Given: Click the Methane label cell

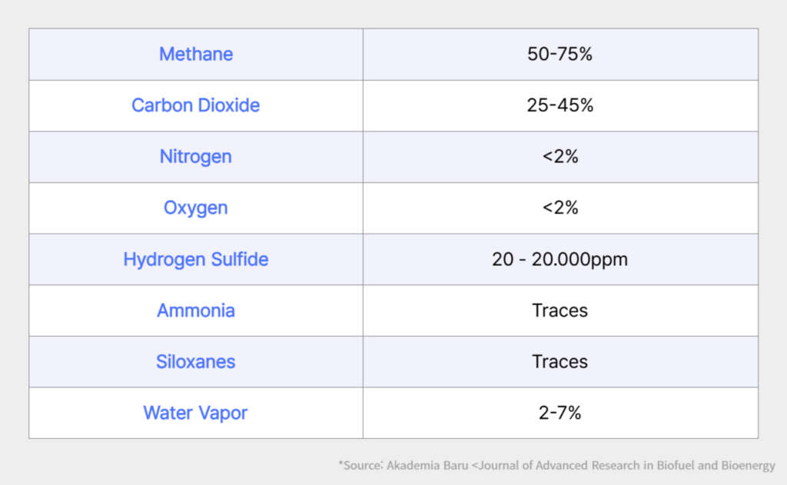Looking at the screenshot, I should pyautogui.click(x=196, y=55).
